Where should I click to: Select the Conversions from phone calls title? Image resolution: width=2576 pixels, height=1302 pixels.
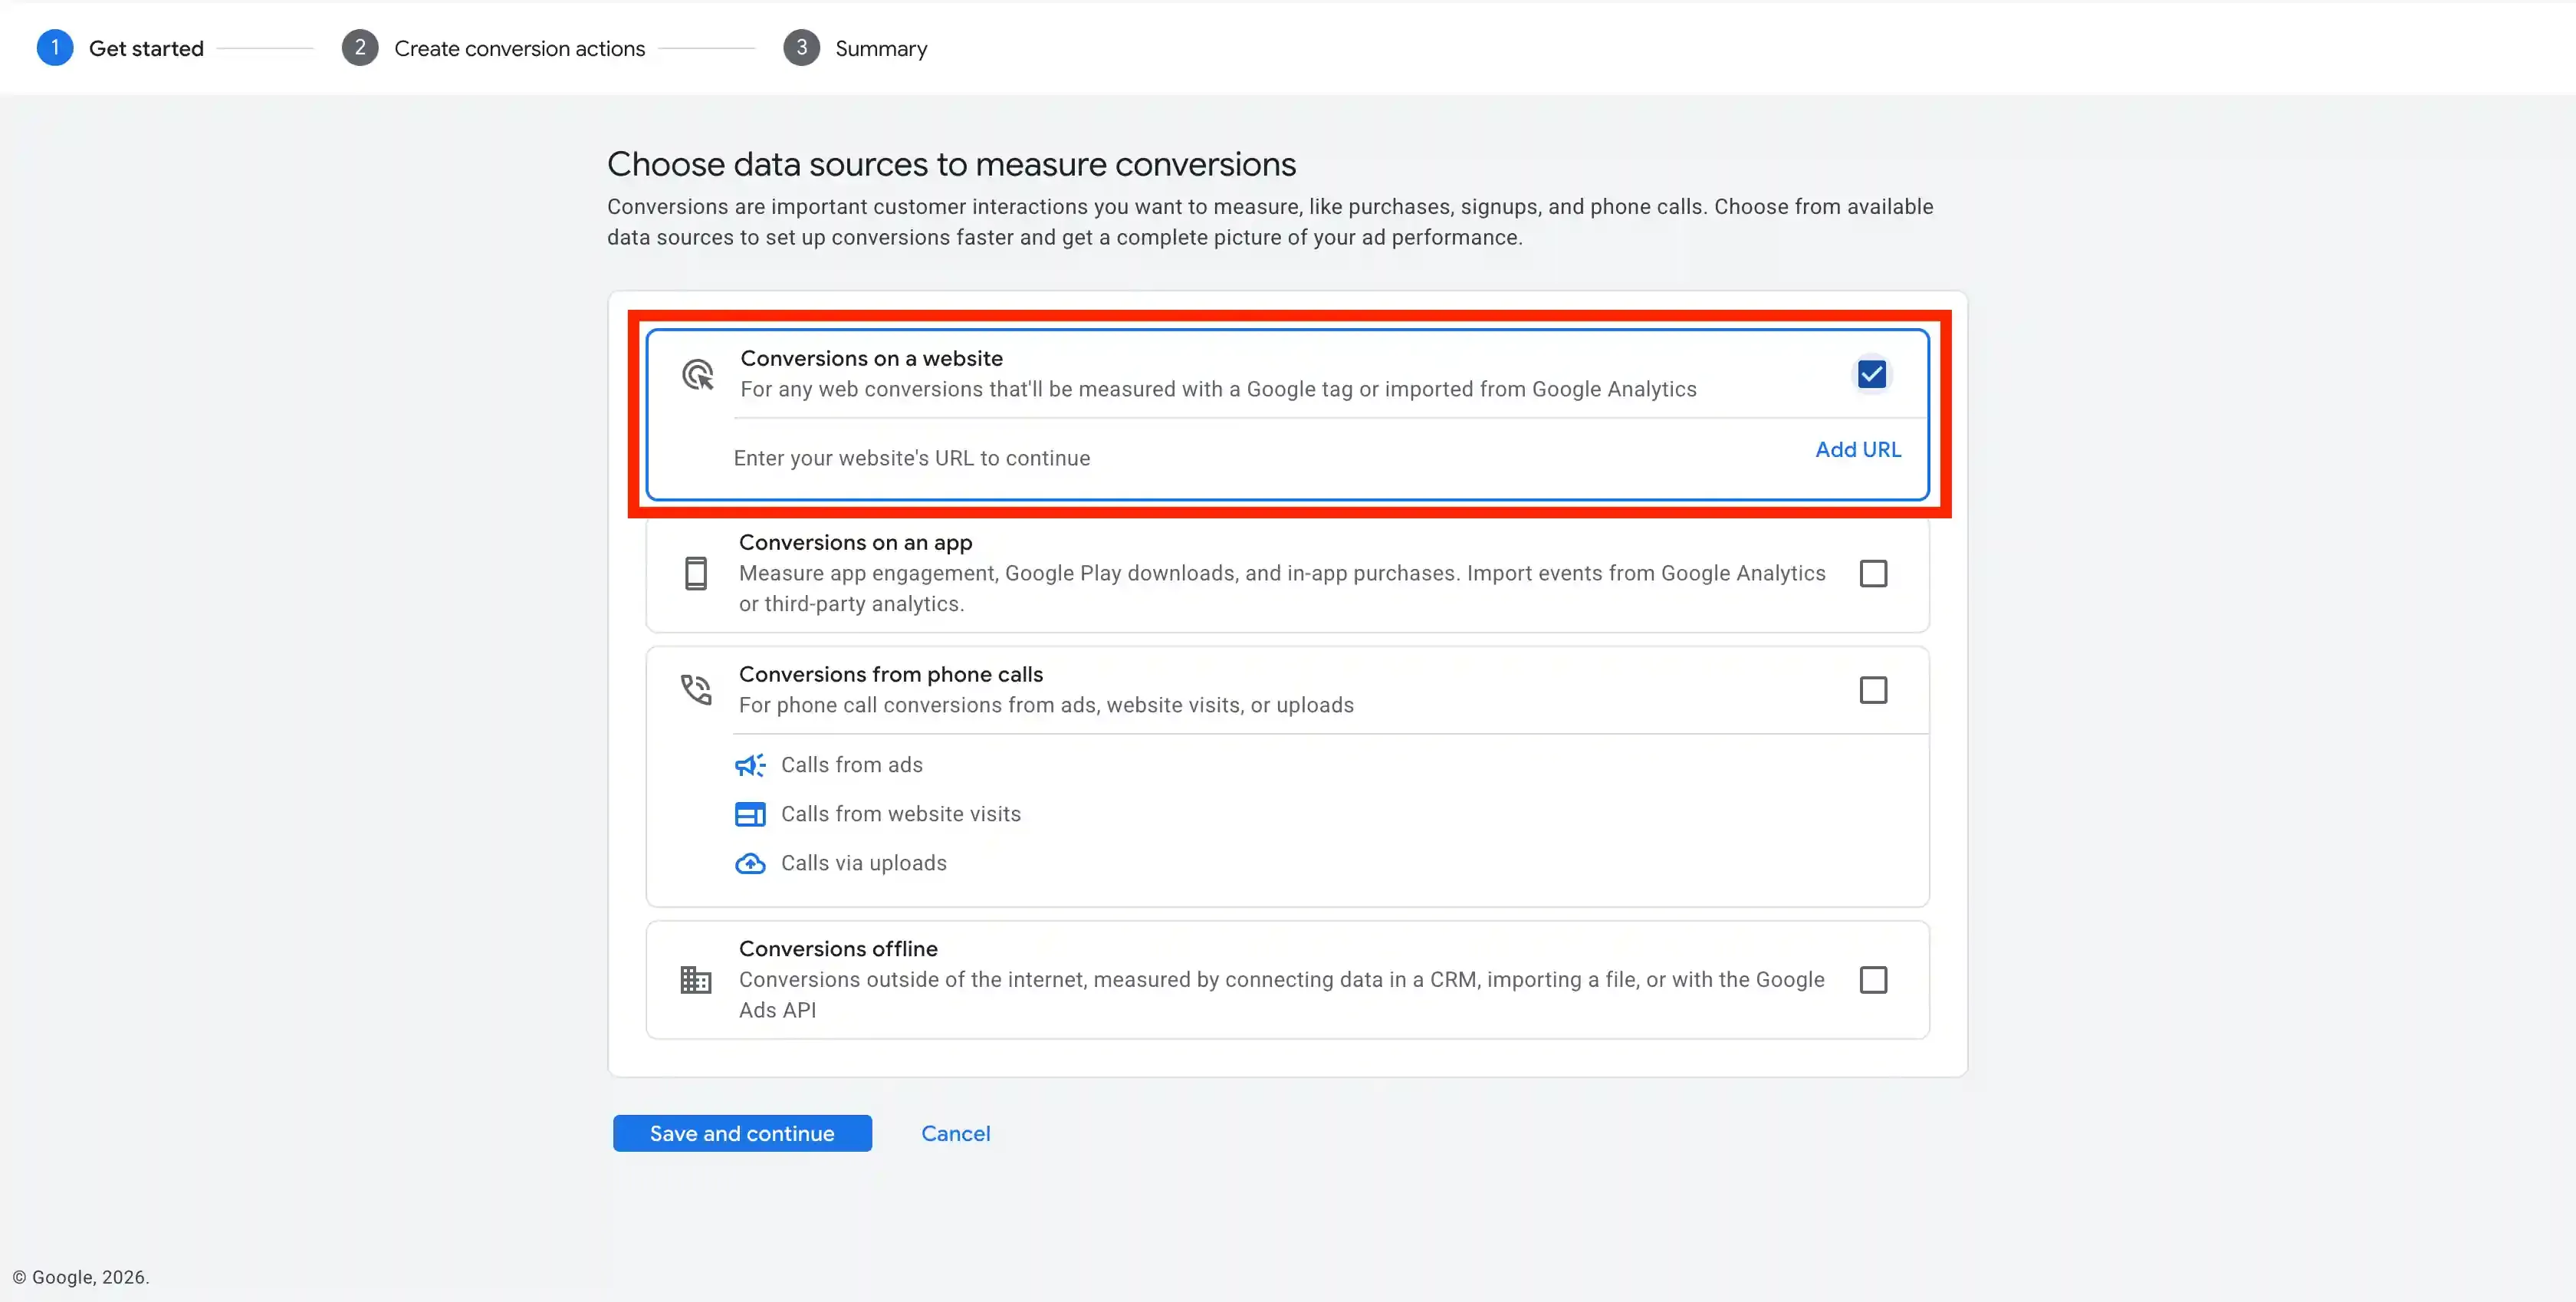pos(890,674)
